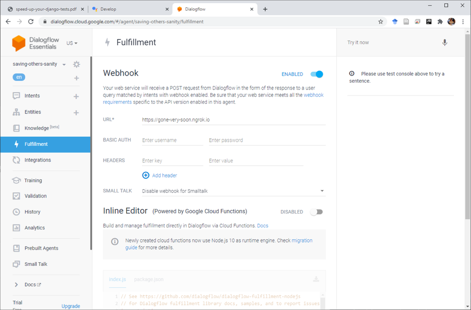Open the Entities menu item
This screenshot has height=310, width=471.
(x=33, y=112)
